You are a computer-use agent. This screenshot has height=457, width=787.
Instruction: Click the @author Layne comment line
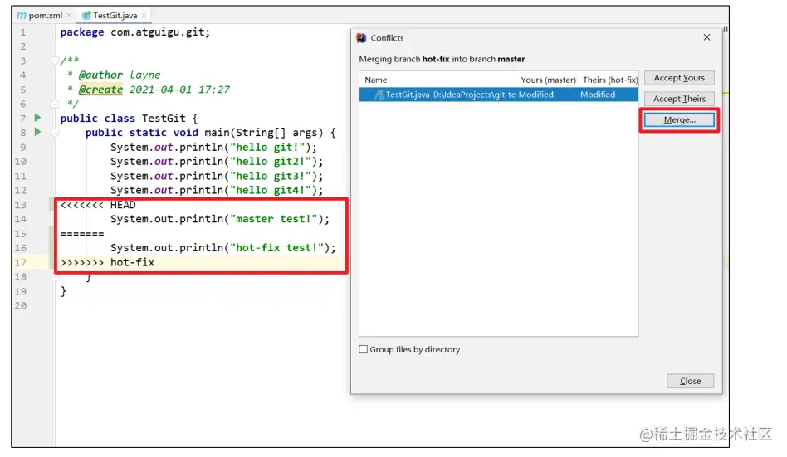tap(115, 75)
